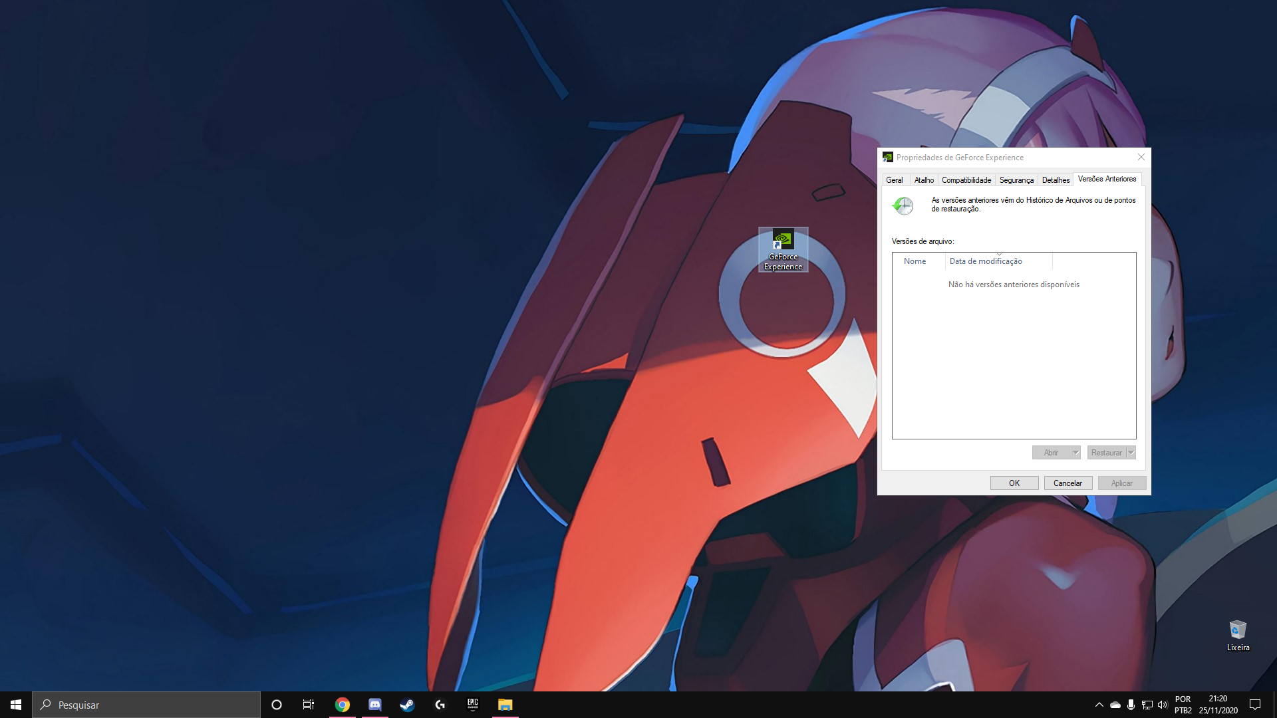Open Epic Games Launcher from taskbar
Viewport: 1277px width, 718px height.
pyautogui.click(x=473, y=705)
